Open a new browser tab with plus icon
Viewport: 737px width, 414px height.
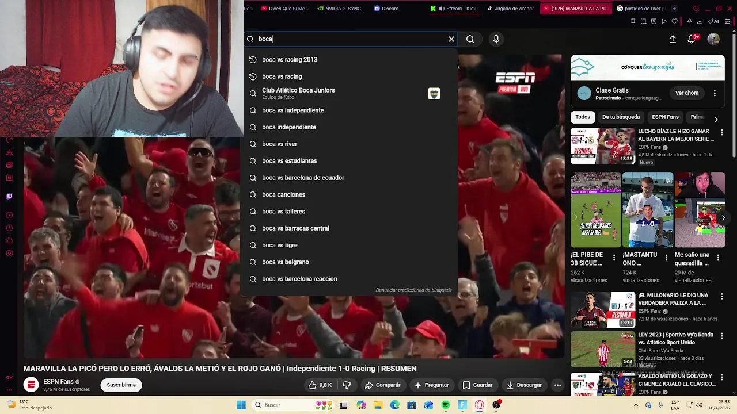(674, 9)
